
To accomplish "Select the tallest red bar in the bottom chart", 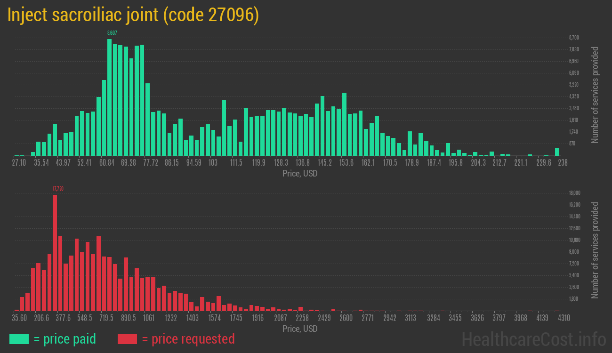I will 55,252.
